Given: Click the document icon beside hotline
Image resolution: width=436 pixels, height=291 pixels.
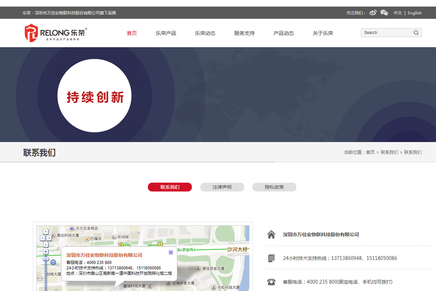Looking at the screenshot, I should [x=271, y=258].
